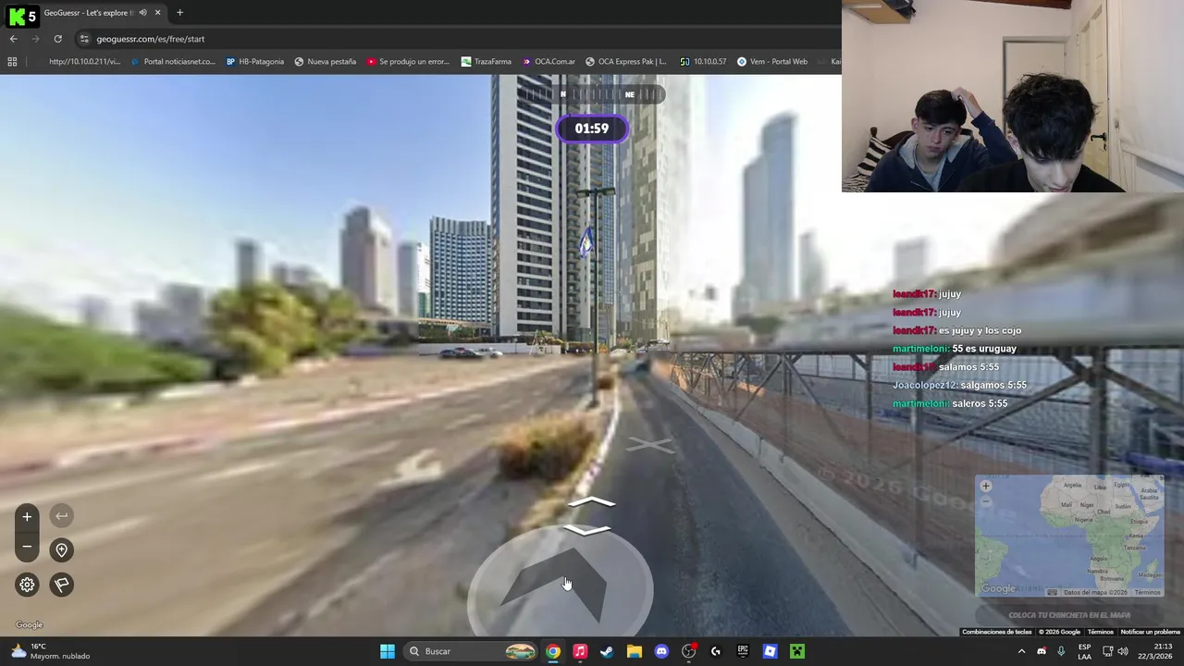This screenshot has width=1184, height=666.
Task: Open the 'OCA Express Pak' bookmark
Action: (625, 61)
